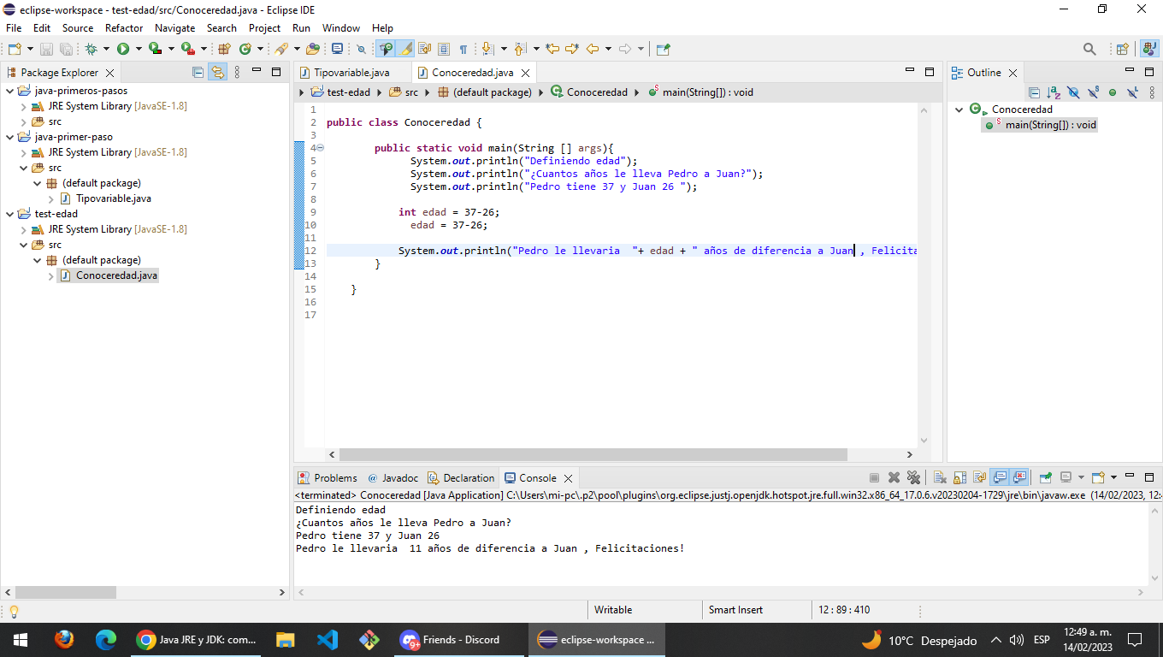The image size is (1163, 657).
Task: Start debugging with the bug icon
Action: [x=91, y=49]
